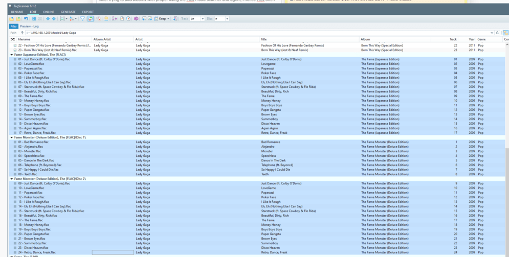Collapse the Fame (Japanese Edition) folder group
This screenshot has width=509, height=257.
(x=12, y=55)
